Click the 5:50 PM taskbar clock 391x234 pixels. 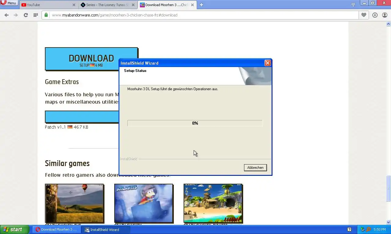tap(380, 229)
